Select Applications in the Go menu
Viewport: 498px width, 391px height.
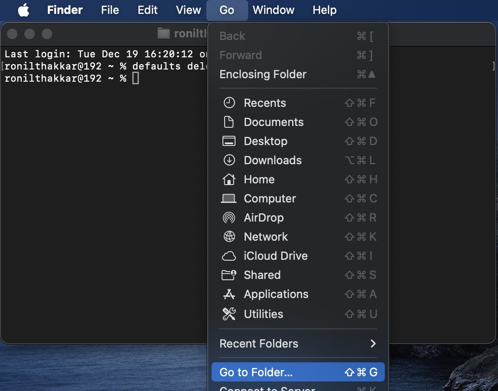tap(298, 294)
